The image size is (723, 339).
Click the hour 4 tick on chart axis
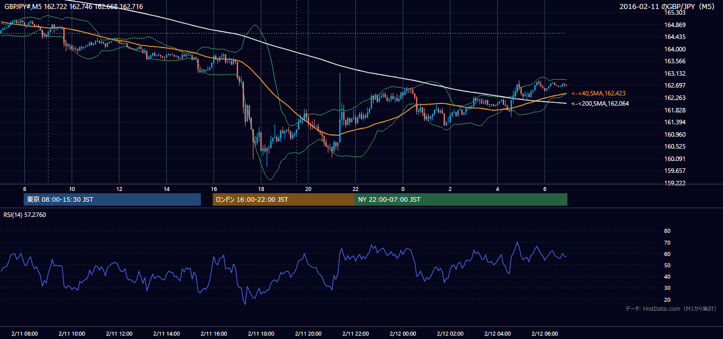coord(497,189)
